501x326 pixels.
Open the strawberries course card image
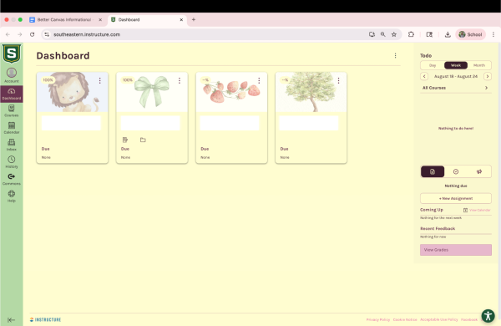click(231, 92)
